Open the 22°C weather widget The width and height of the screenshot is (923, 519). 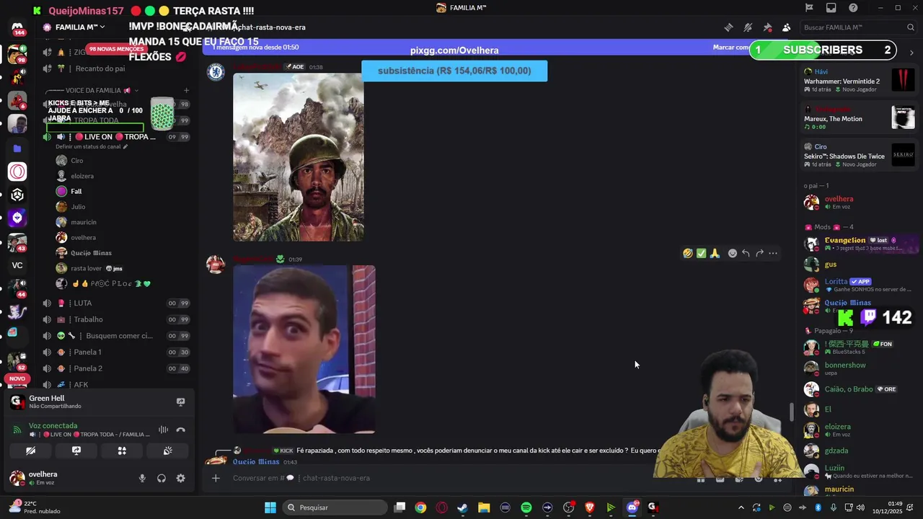click(35, 507)
